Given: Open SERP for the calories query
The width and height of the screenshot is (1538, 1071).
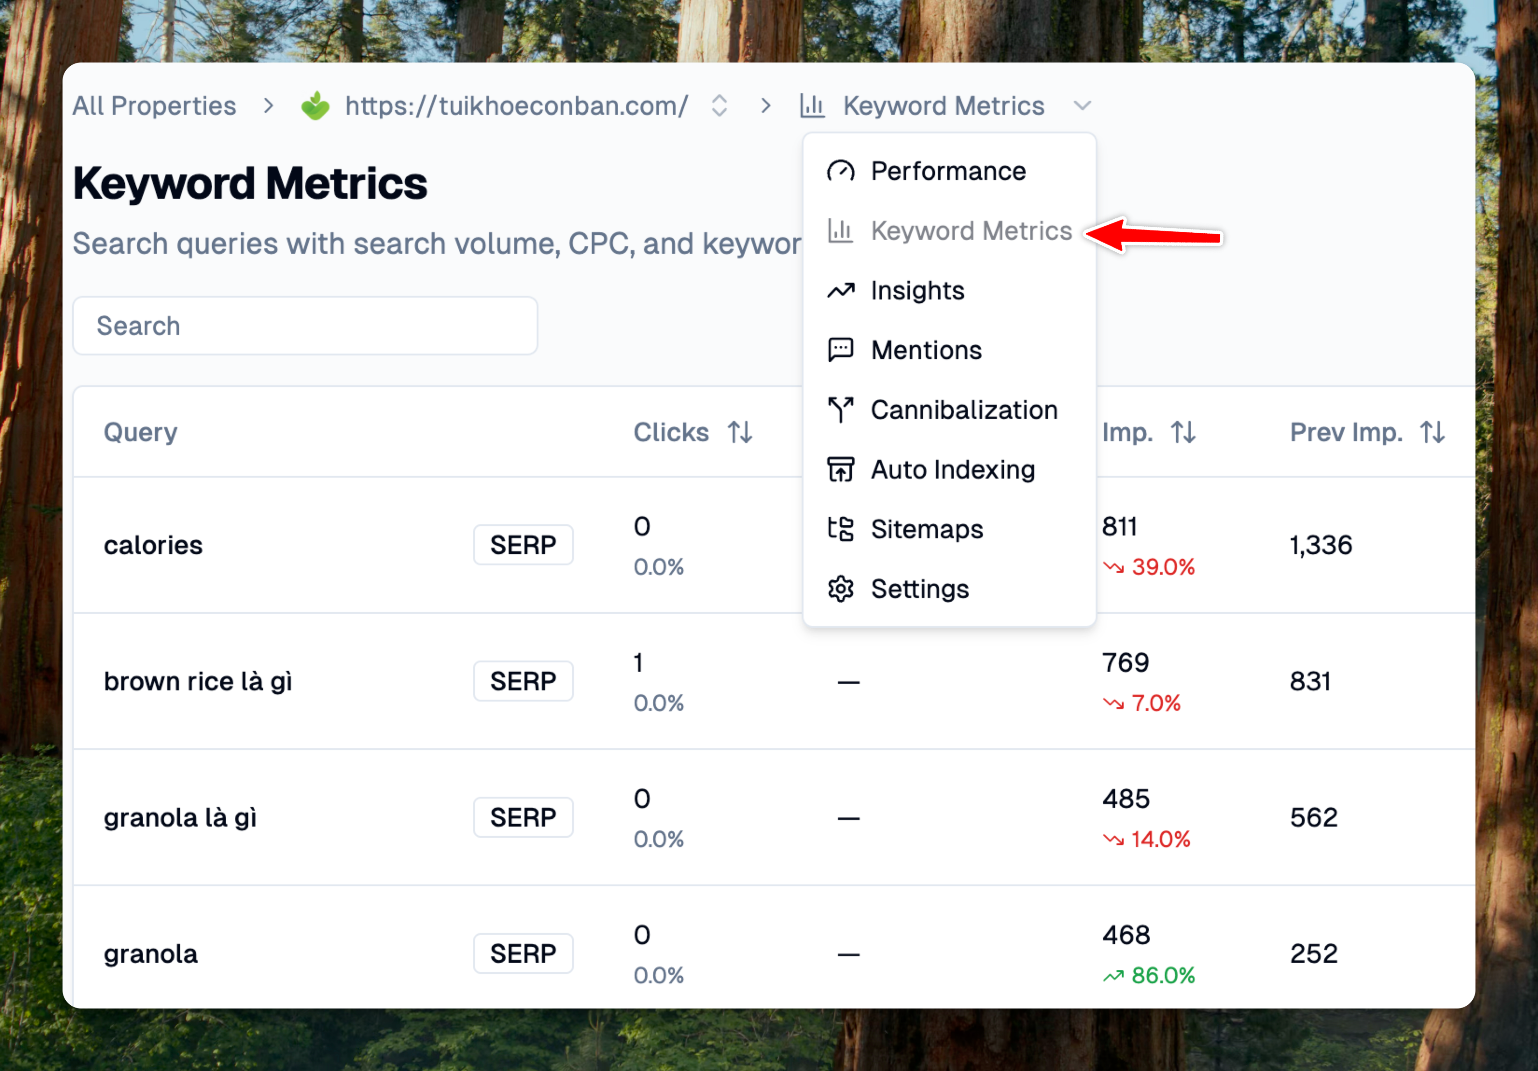Looking at the screenshot, I should click(523, 544).
